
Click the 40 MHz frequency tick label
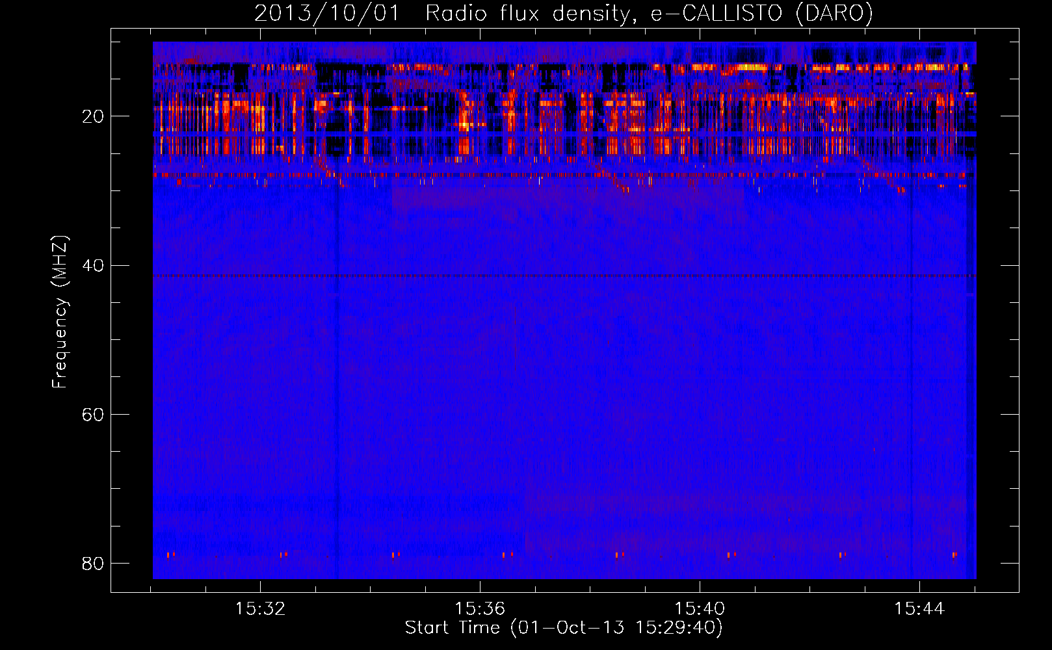point(93,266)
